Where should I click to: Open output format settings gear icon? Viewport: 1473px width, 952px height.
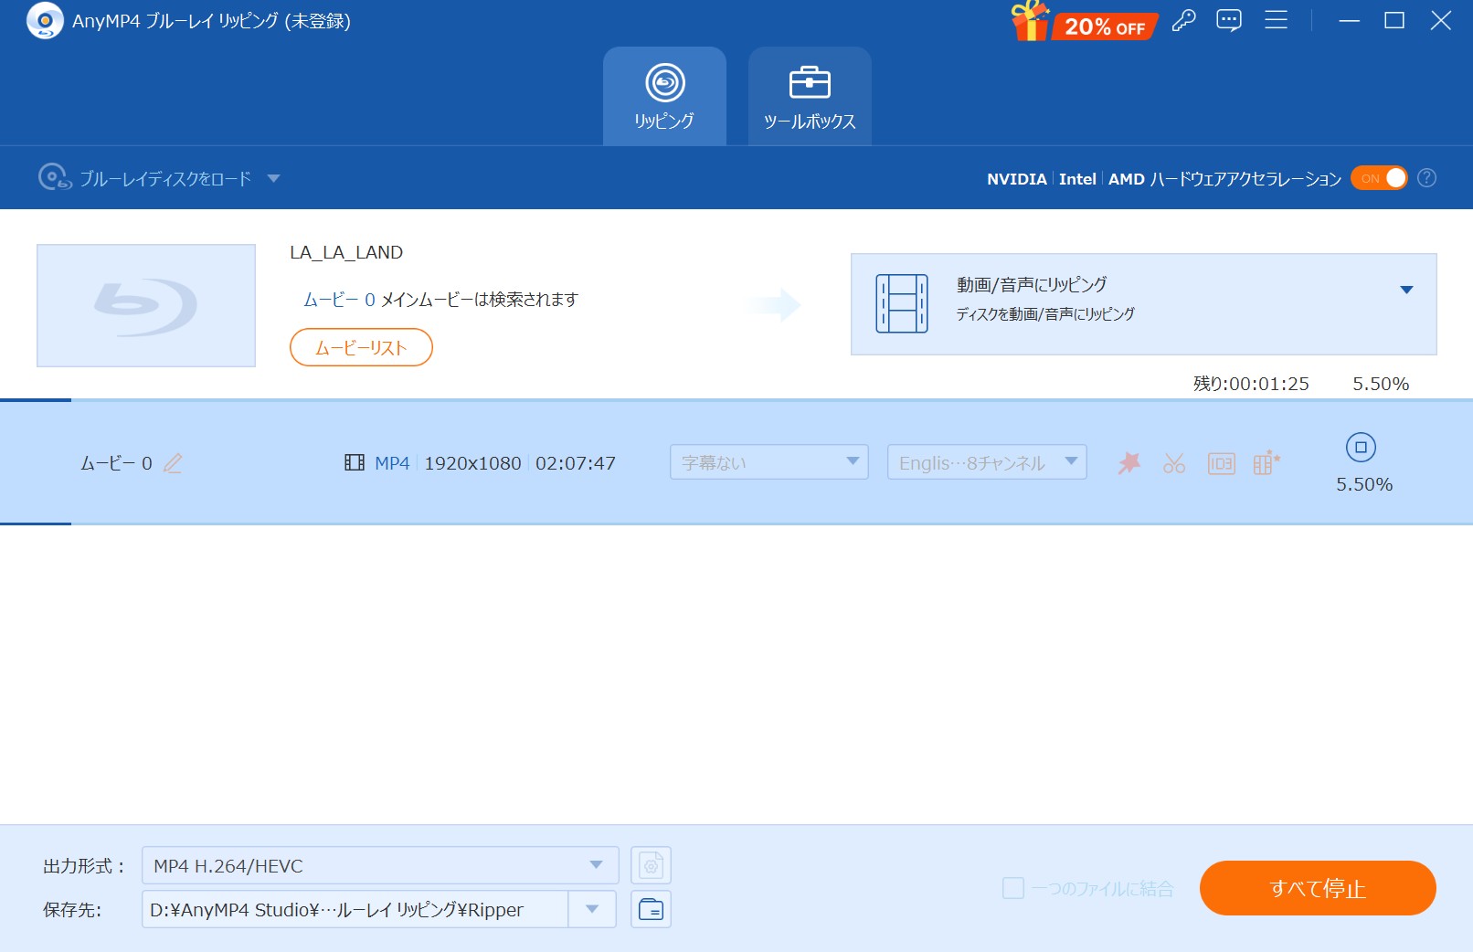click(x=651, y=865)
